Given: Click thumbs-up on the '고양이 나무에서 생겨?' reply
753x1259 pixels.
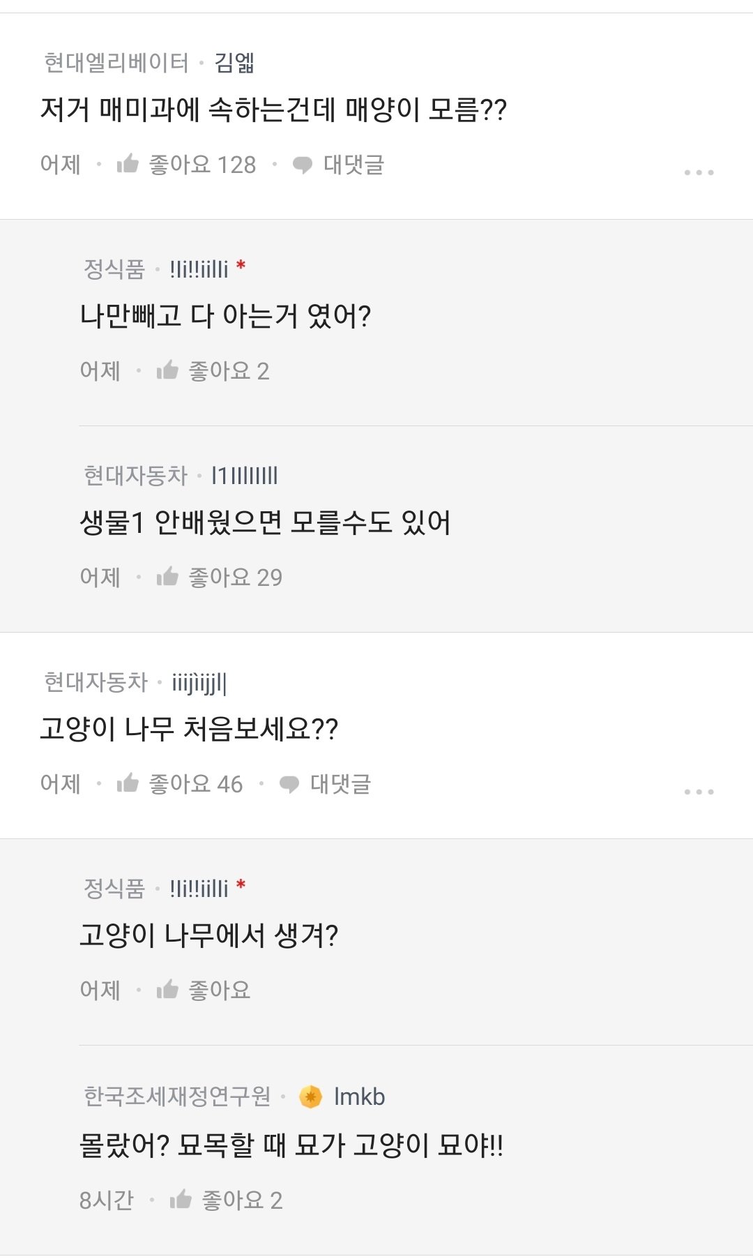Looking at the screenshot, I should click(x=167, y=990).
